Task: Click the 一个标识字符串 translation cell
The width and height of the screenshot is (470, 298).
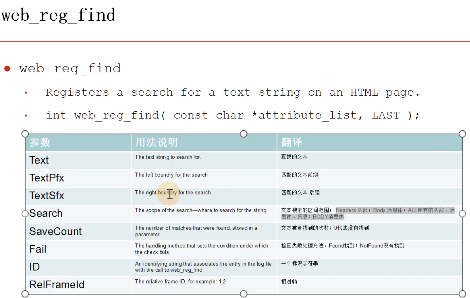Action: click(370, 267)
